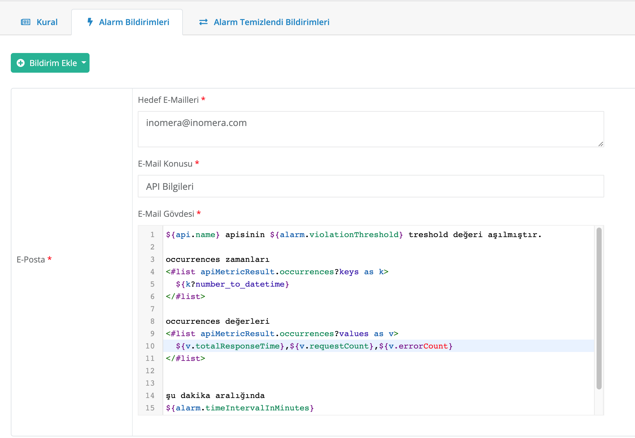Click the Kural newspaper icon
This screenshot has height=438, width=635.
26,22
